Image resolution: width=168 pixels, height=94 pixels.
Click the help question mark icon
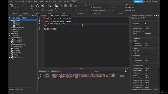pyautogui.click(x=145, y=2)
